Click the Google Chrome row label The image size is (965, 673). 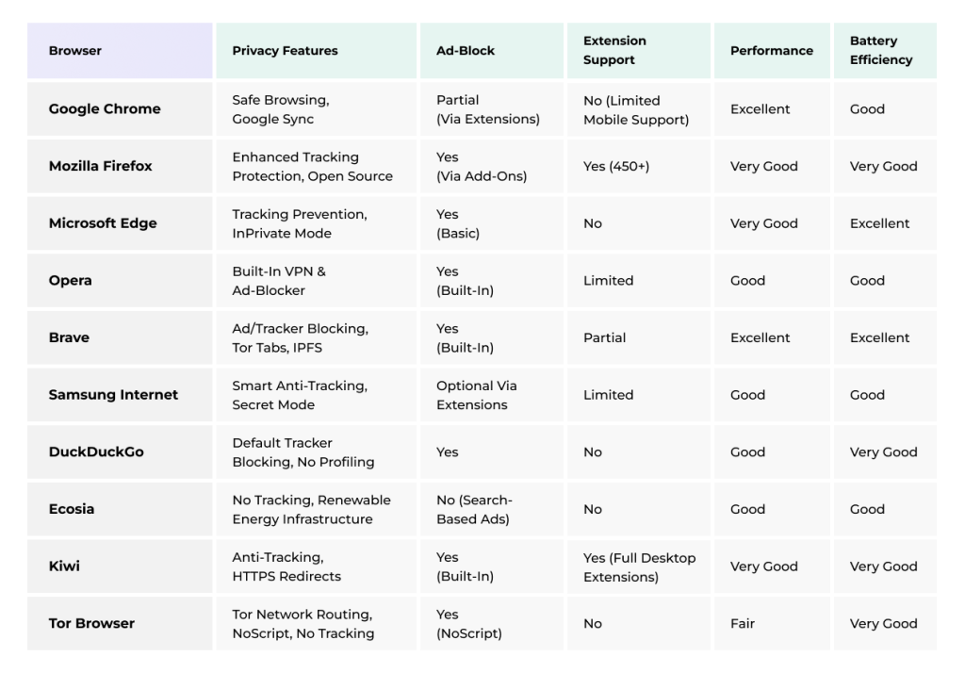pos(105,109)
